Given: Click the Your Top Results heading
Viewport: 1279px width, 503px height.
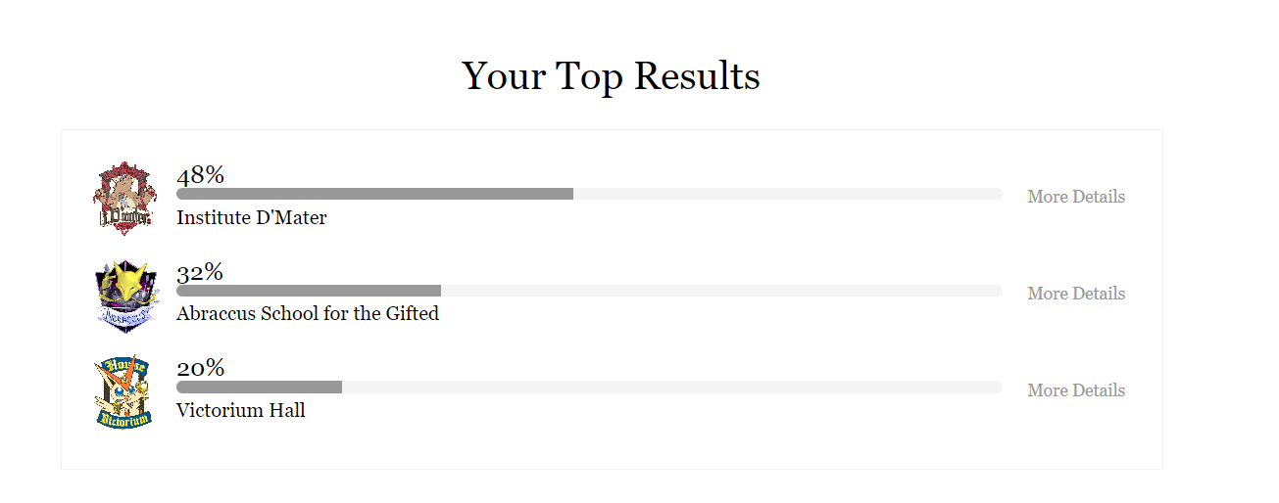Looking at the screenshot, I should [611, 76].
